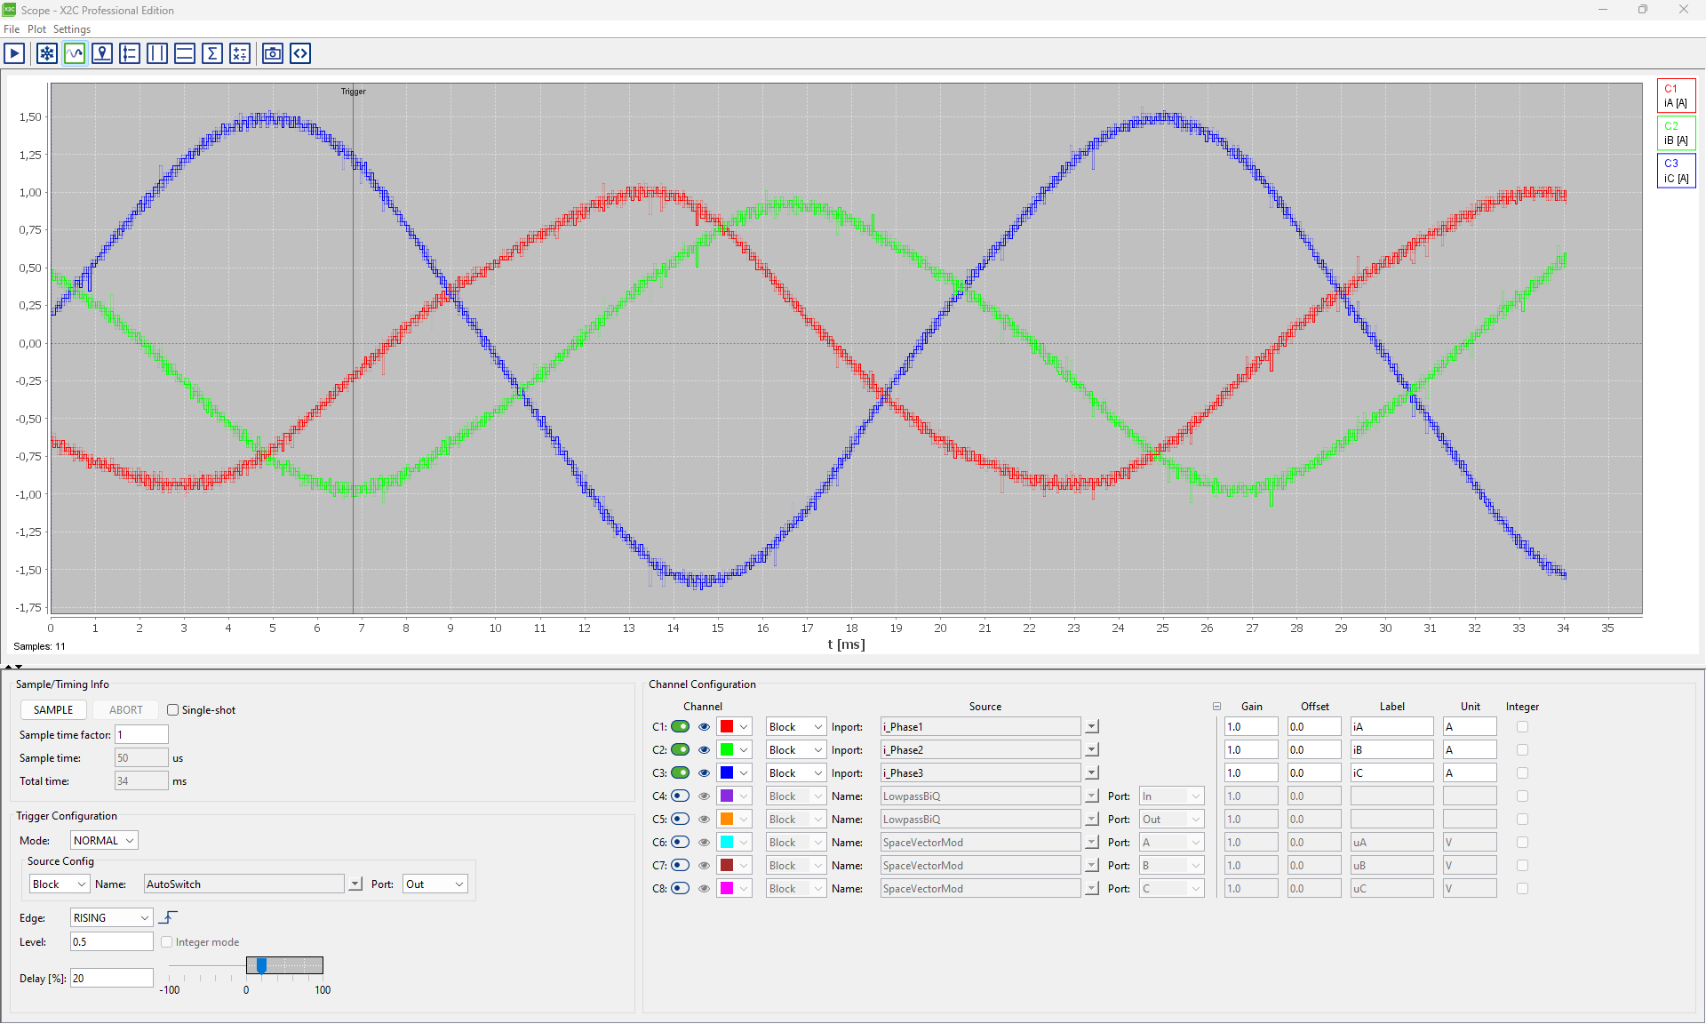
Task: Click the camera snapshot icon
Action: click(x=273, y=53)
